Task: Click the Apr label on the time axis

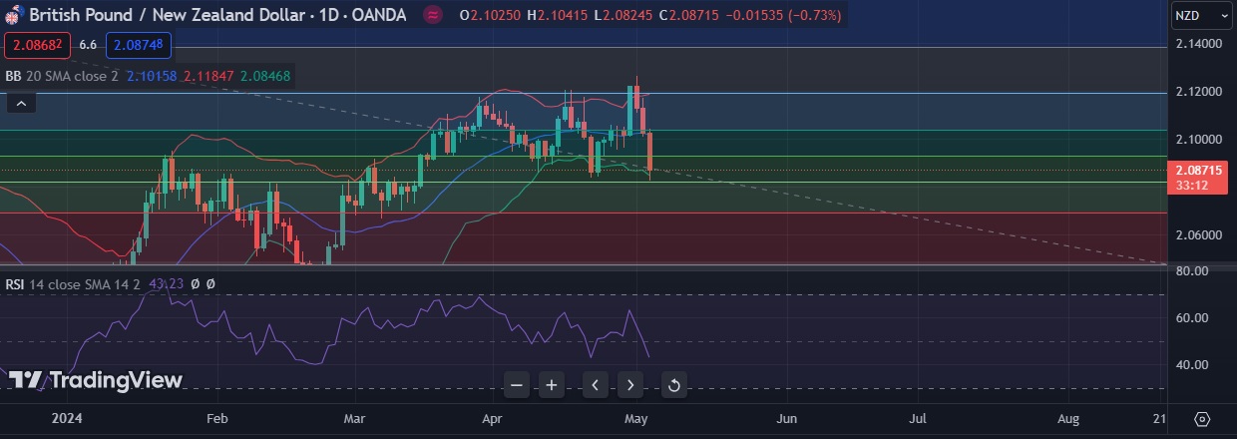Action: point(492,418)
